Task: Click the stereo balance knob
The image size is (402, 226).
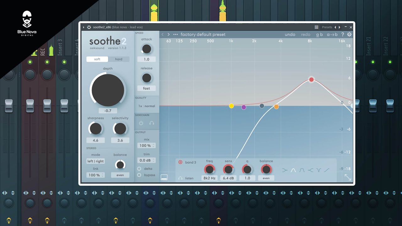Action: (x=120, y=164)
